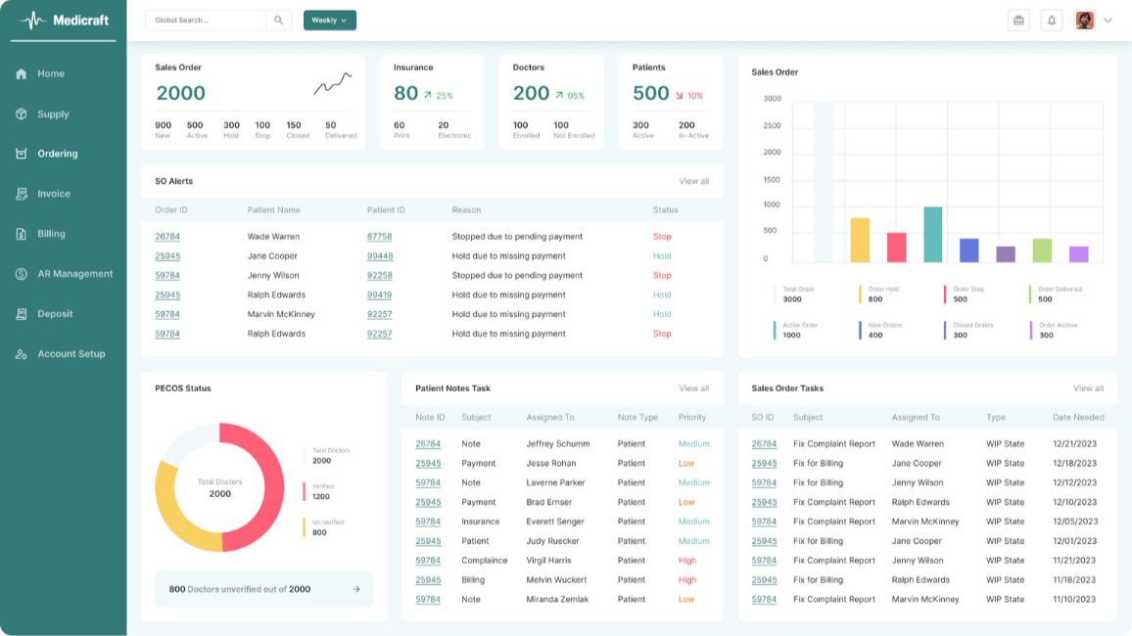The height and width of the screenshot is (636, 1132).
Task: Select the Ordering cart icon
Action: tap(22, 154)
